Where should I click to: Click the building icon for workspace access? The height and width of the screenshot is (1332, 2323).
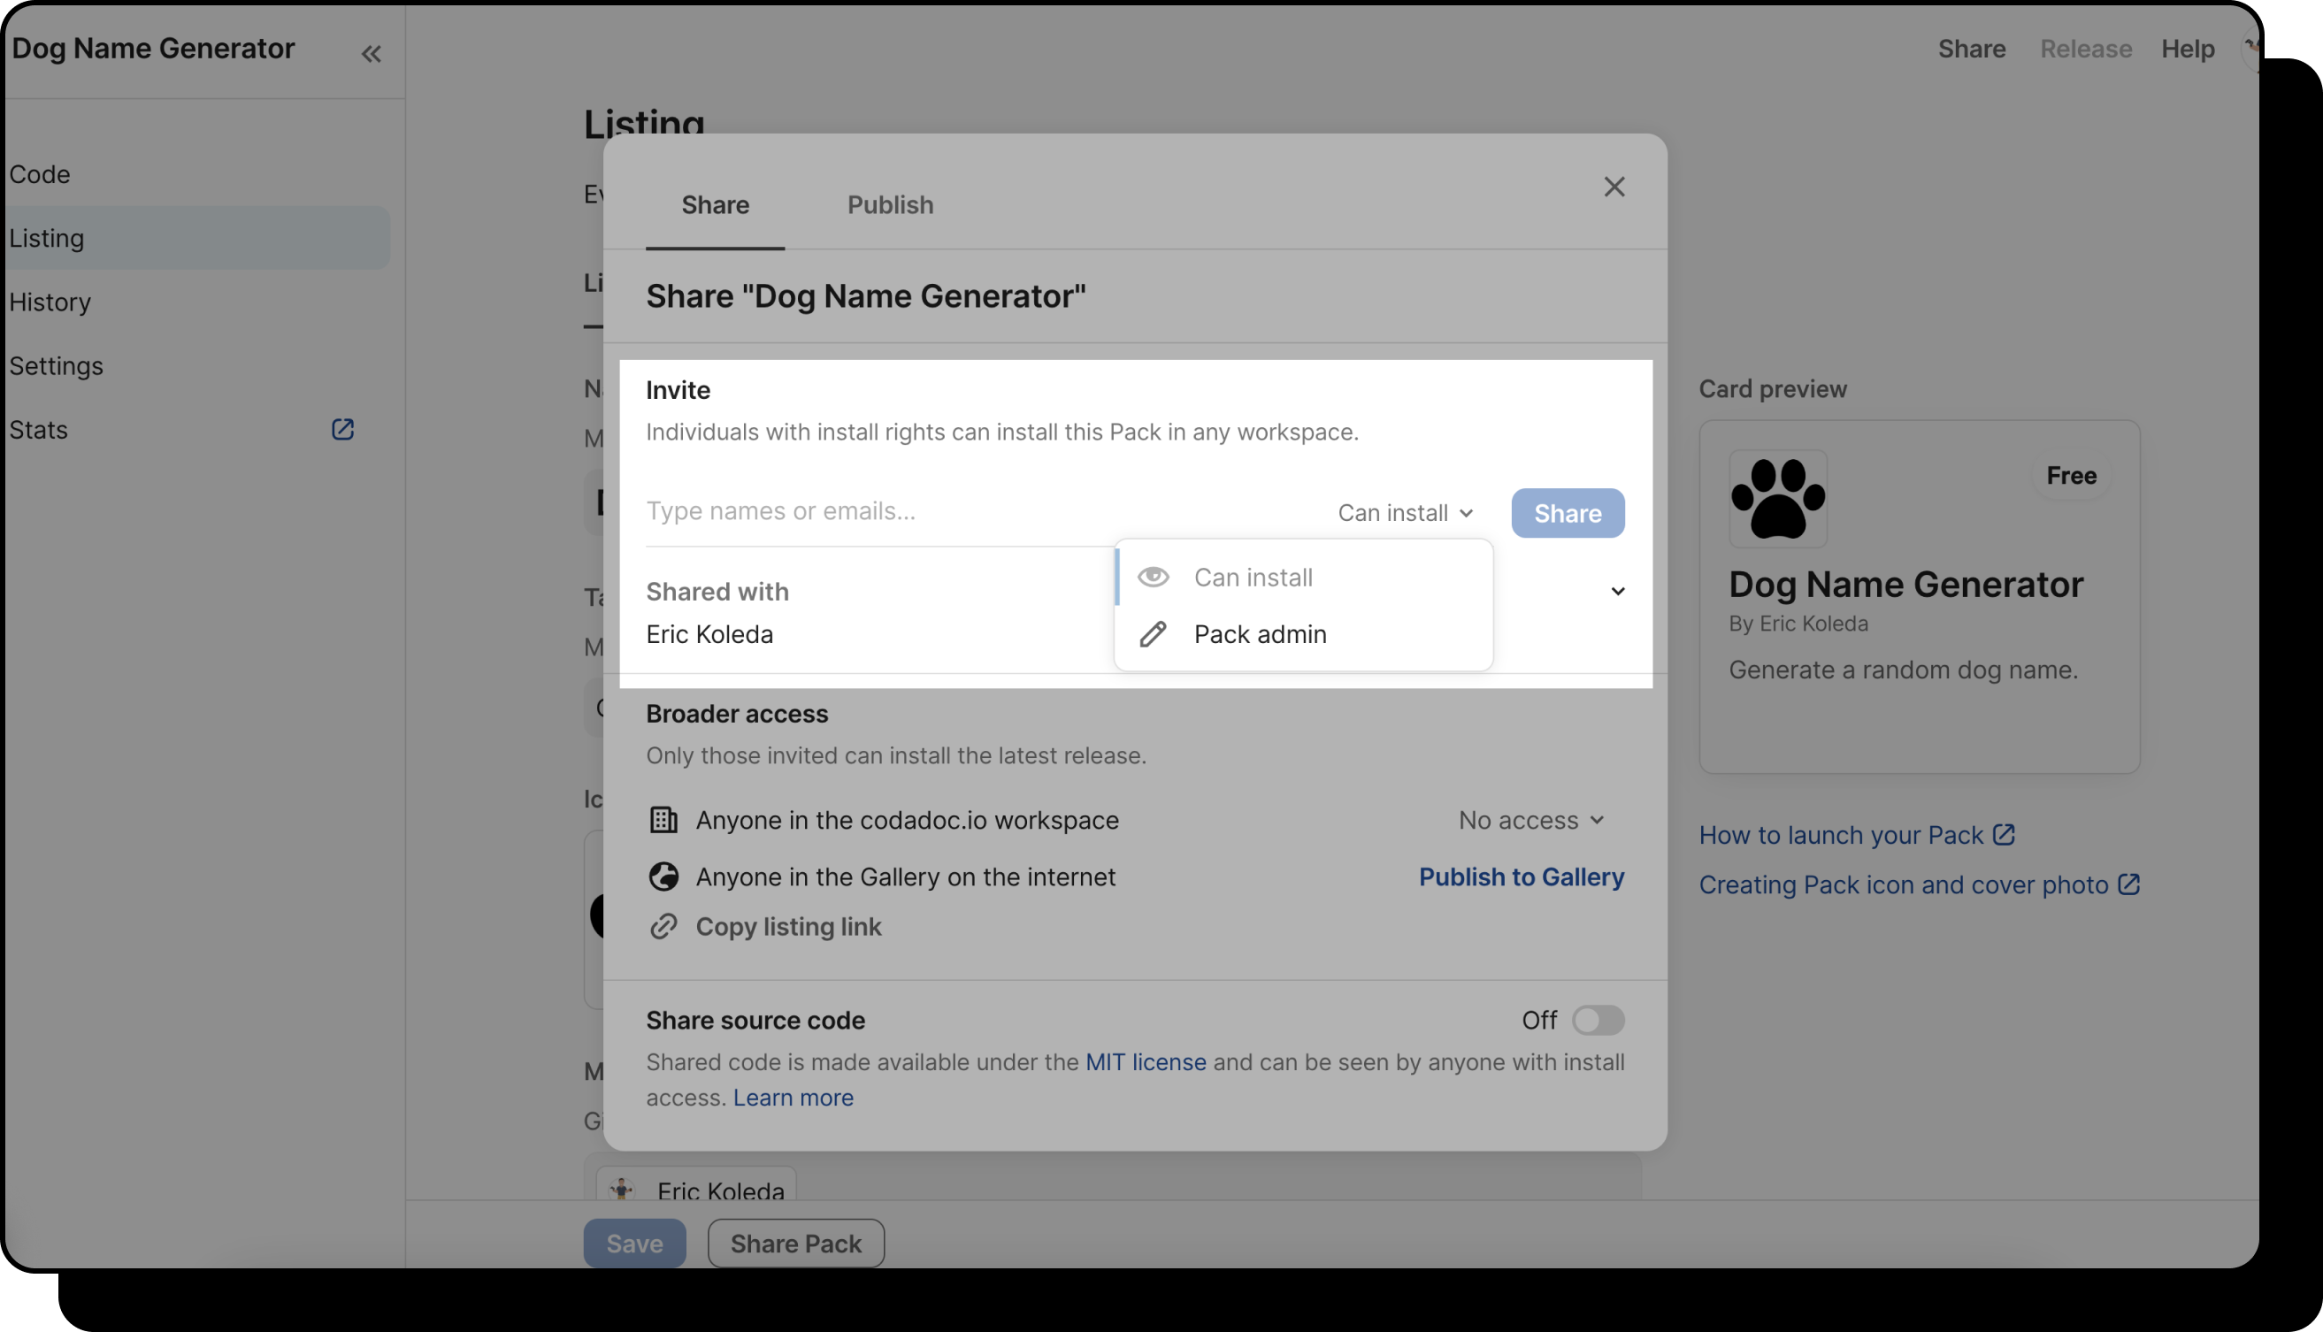(x=663, y=820)
